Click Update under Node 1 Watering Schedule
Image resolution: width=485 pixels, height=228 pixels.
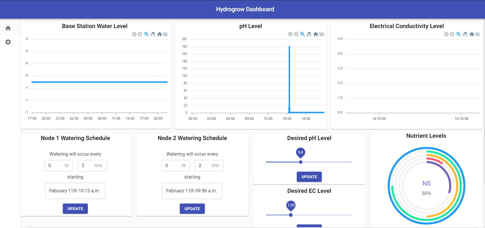[x=75, y=209]
